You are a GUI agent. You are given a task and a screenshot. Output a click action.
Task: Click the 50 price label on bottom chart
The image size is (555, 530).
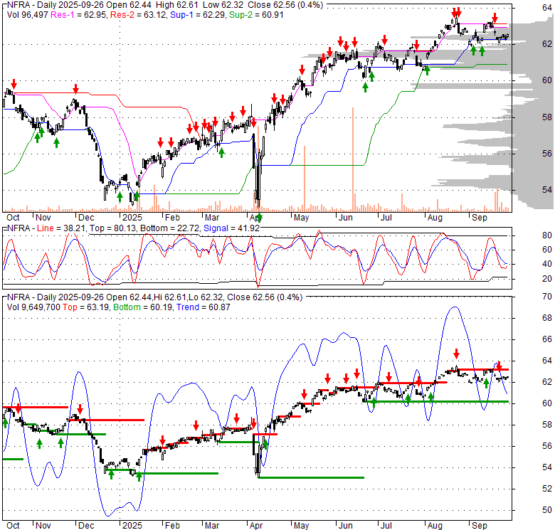(547, 510)
